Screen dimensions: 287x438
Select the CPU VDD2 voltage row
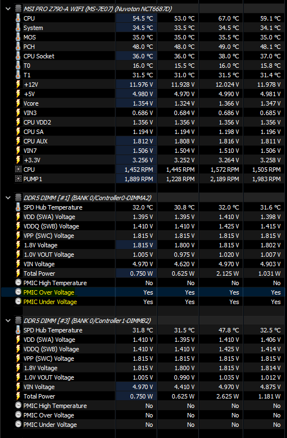coord(149,122)
